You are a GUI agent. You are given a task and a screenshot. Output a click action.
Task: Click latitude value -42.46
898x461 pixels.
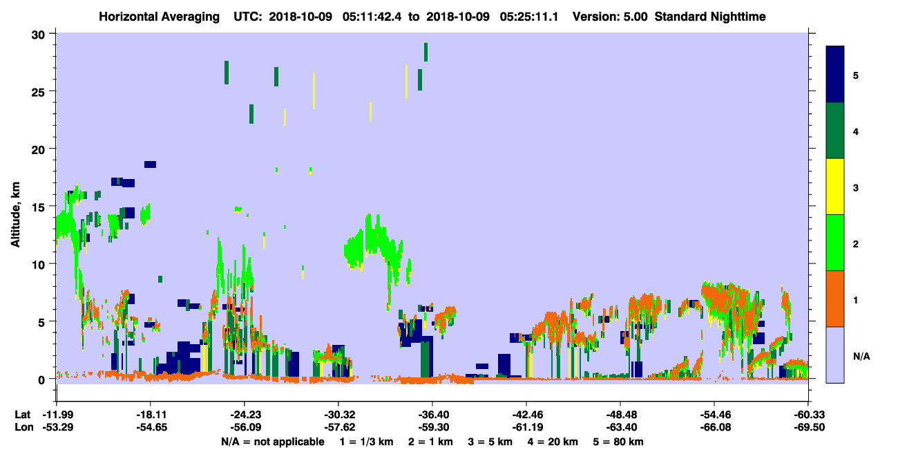coord(526,415)
